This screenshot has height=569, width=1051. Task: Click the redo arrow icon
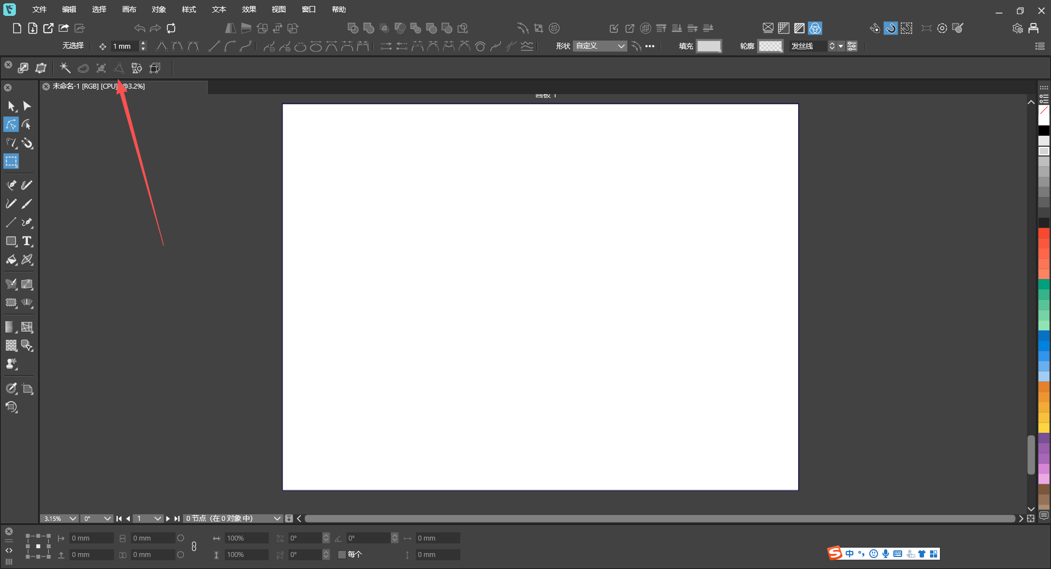[x=155, y=28]
